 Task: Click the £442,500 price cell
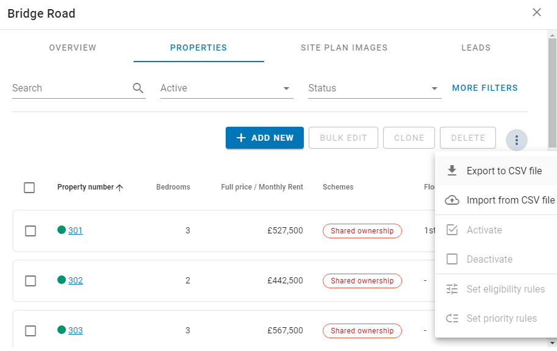[x=286, y=281]
